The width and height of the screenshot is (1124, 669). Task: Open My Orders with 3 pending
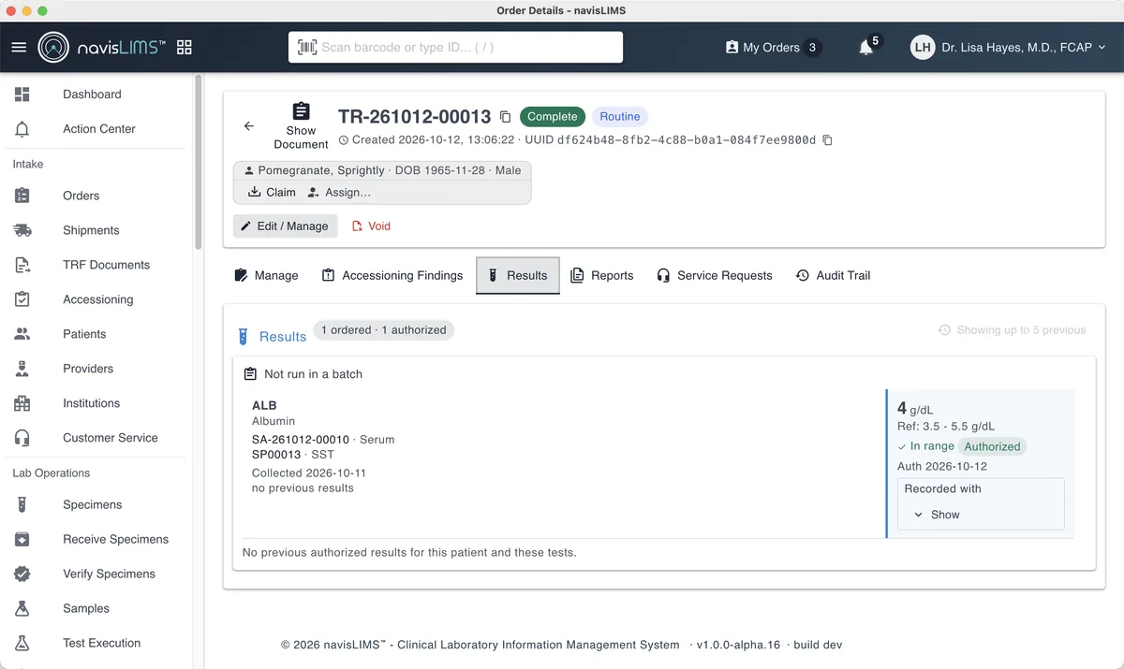click(x=773, y=47)
